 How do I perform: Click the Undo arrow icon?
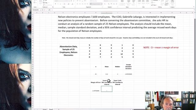(x=35, y=1)
